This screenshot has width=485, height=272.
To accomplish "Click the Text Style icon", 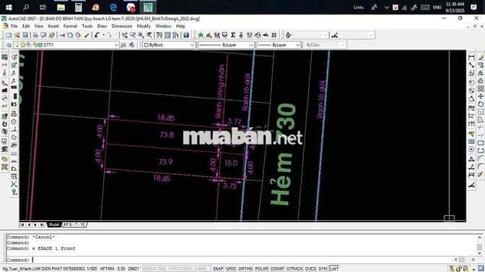I will point(288,35).
